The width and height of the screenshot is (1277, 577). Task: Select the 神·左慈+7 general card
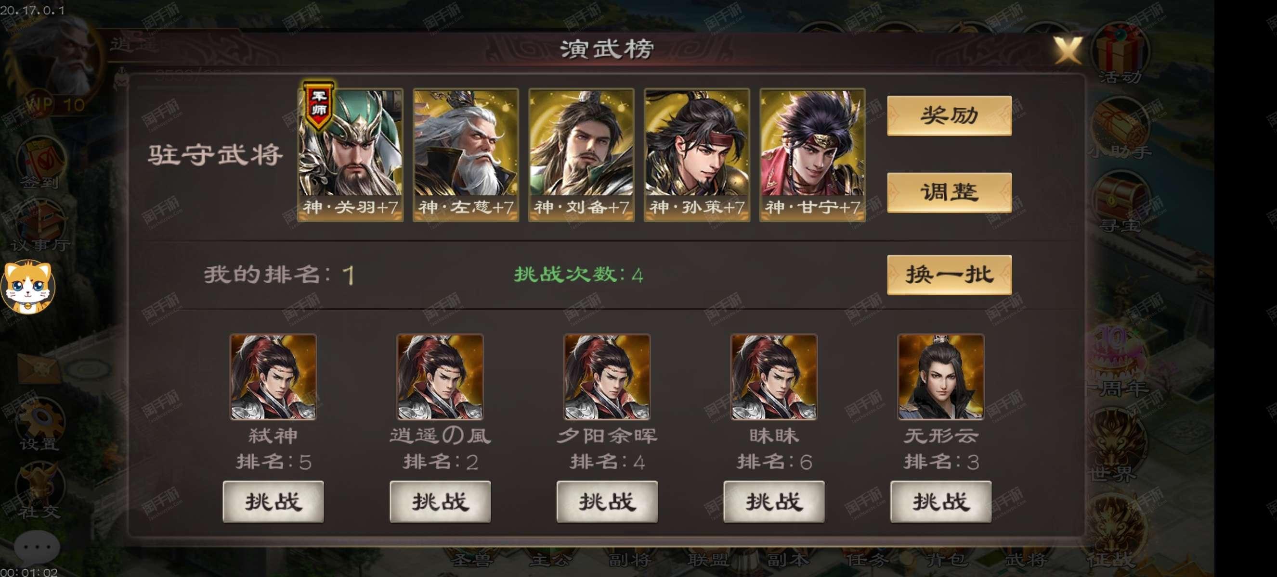point(466,155)
